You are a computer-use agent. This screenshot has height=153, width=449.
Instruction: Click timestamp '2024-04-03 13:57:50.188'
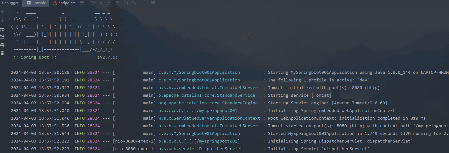click(40, 73)
